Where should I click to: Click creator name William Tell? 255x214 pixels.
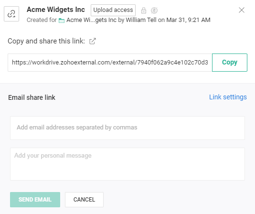tap(141, 20)
